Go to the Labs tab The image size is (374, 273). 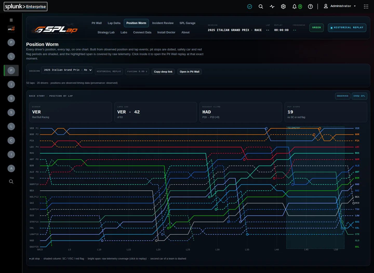click(x=124, y=32)
